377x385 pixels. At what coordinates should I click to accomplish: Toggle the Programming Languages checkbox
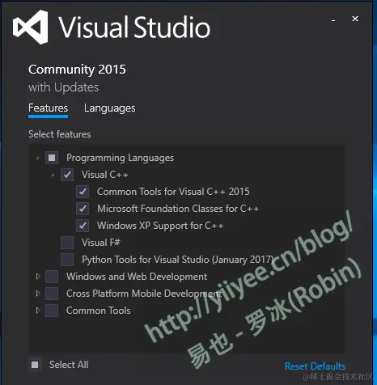point(52,158)
